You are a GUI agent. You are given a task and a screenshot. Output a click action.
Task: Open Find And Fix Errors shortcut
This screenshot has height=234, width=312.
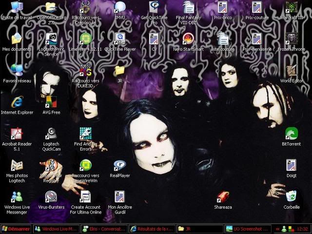click(86, 134)
